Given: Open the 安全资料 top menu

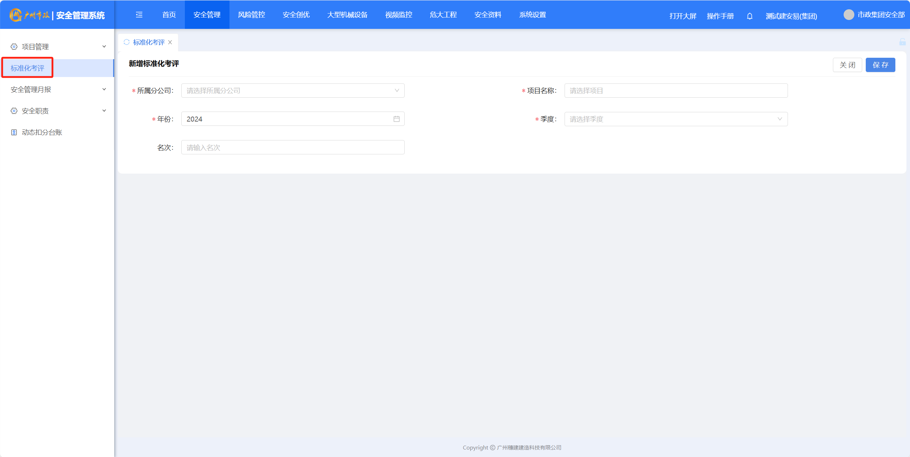Looking at the screenshot, I should [488, 15].
